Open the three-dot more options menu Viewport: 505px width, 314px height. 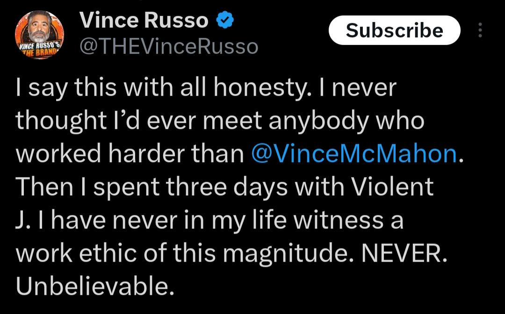click(x=480, y=30)
